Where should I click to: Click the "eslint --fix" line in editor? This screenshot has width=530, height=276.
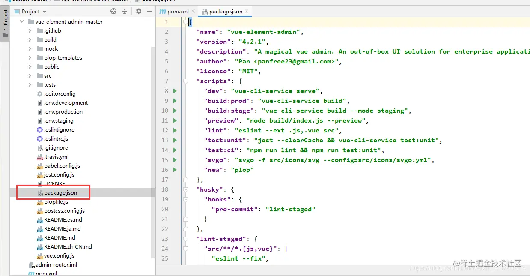(240, 258)
